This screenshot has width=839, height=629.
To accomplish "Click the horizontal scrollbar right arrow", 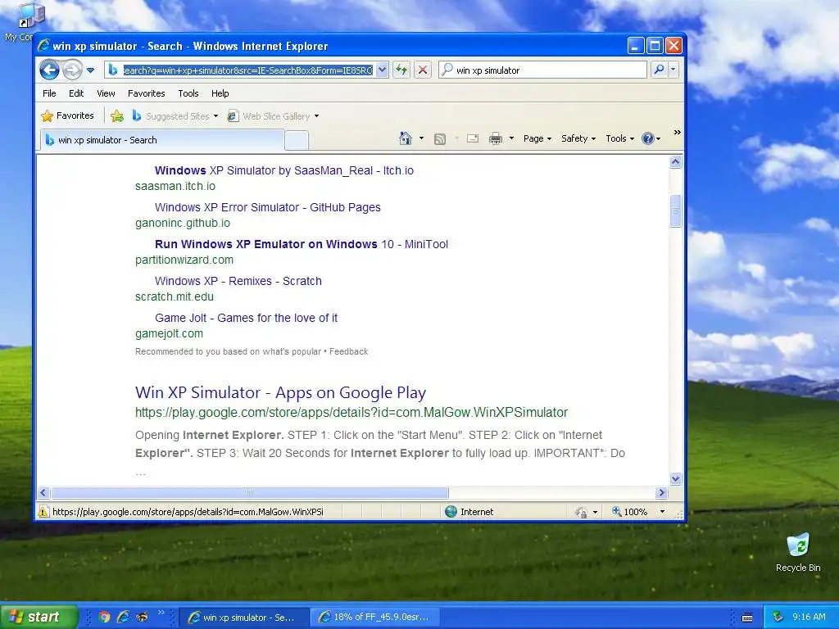I will (x=661, y=492).
